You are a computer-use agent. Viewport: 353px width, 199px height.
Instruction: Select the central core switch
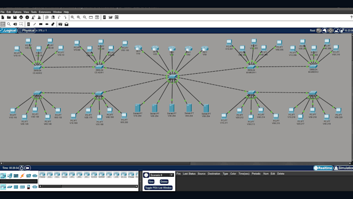(172, 76)
